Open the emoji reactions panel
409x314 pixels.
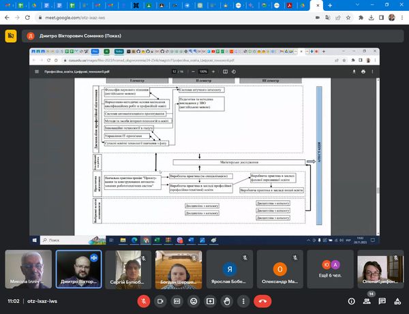[194, 300]
